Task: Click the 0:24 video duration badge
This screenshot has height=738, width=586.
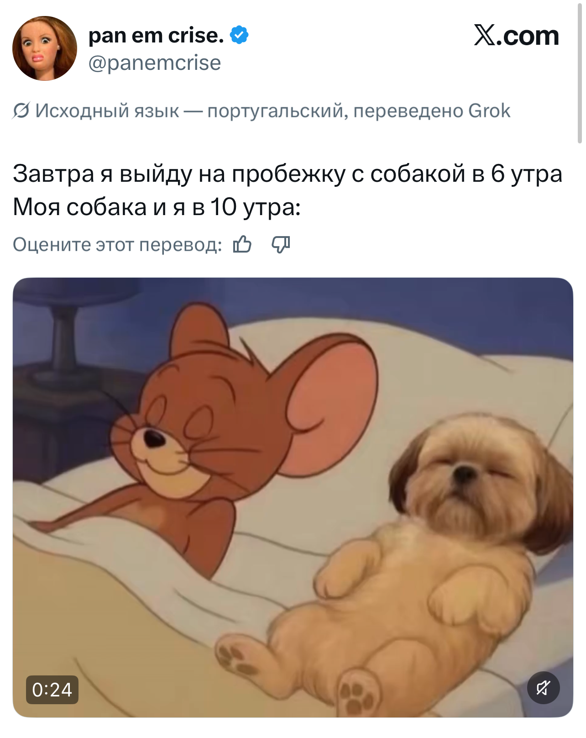Action: pos(52,690)
